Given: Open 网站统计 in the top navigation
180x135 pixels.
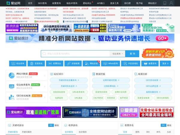Looking at the screenshot, I should [152, 3].
